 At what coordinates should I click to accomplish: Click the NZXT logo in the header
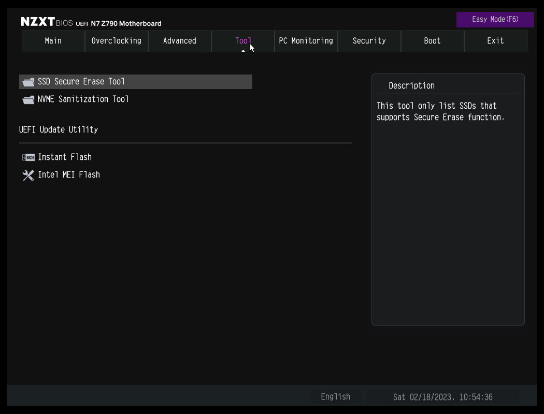point(38,22)
